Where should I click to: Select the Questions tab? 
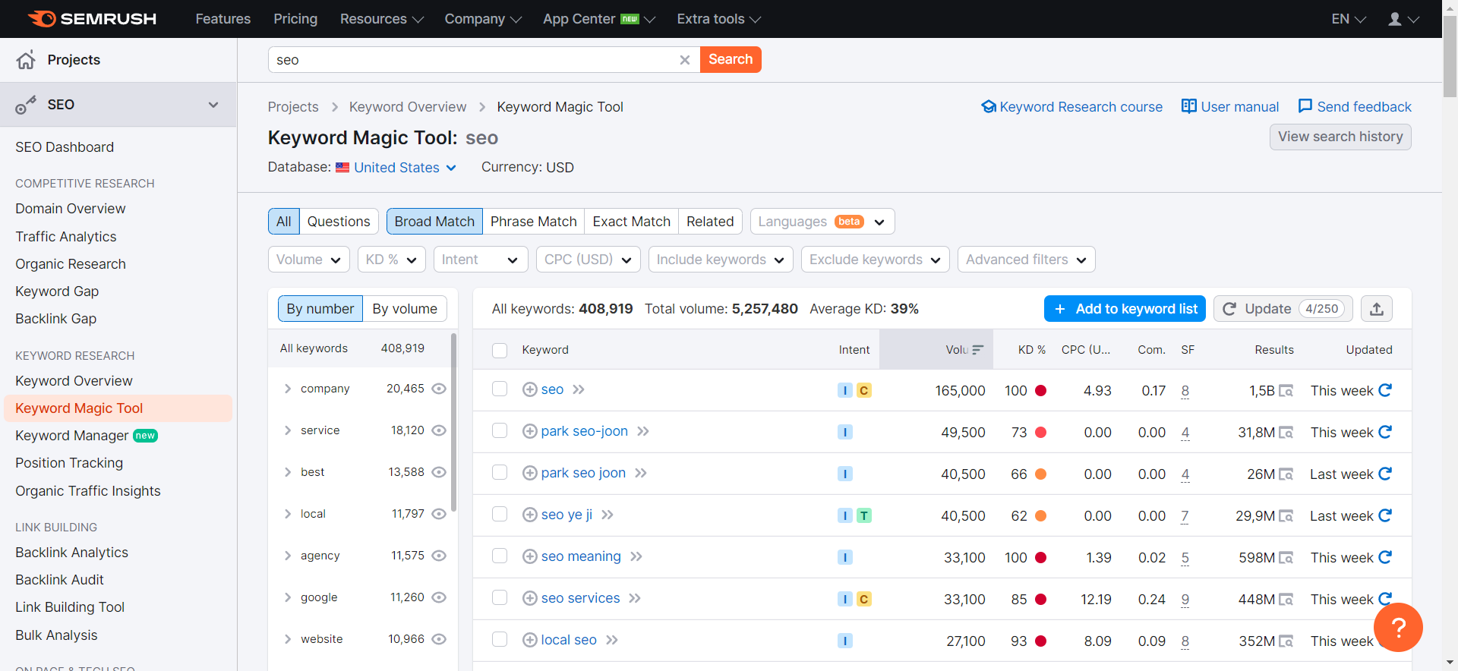click(x=339, y=222)
